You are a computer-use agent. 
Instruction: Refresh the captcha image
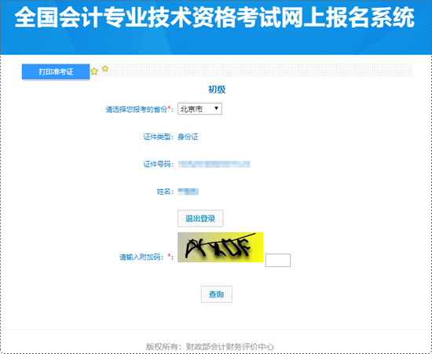[x=220, y=247]
